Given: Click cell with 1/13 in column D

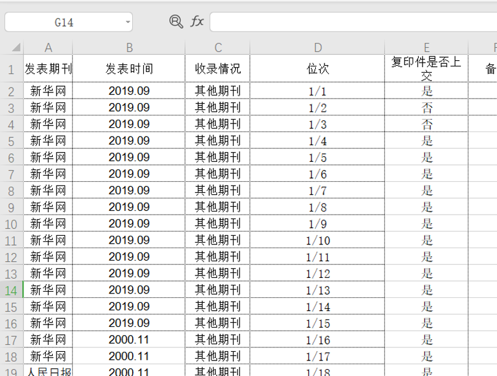Looking at the screenshot, I should click(x=318, y=290).
